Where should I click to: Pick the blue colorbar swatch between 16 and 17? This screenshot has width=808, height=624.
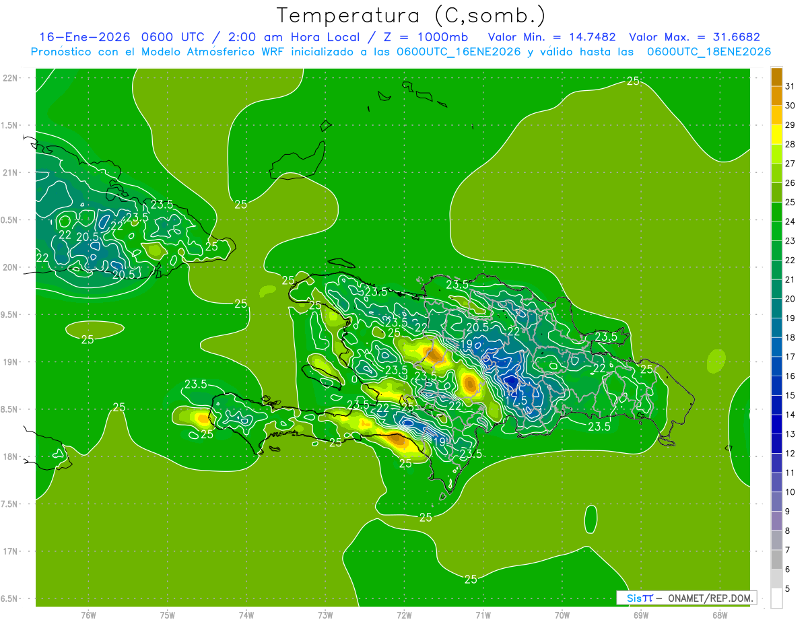[776, 367]
